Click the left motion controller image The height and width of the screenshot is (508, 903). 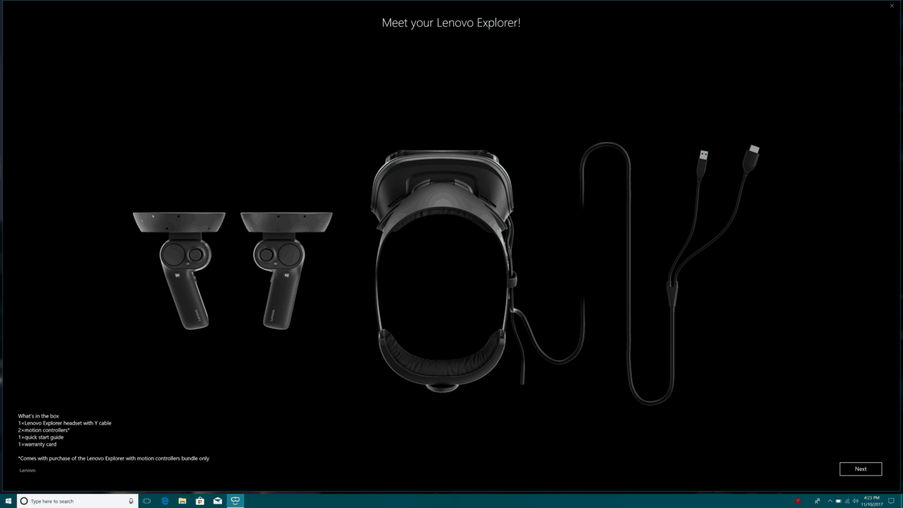pyautogui.click(x=181, y=269)
